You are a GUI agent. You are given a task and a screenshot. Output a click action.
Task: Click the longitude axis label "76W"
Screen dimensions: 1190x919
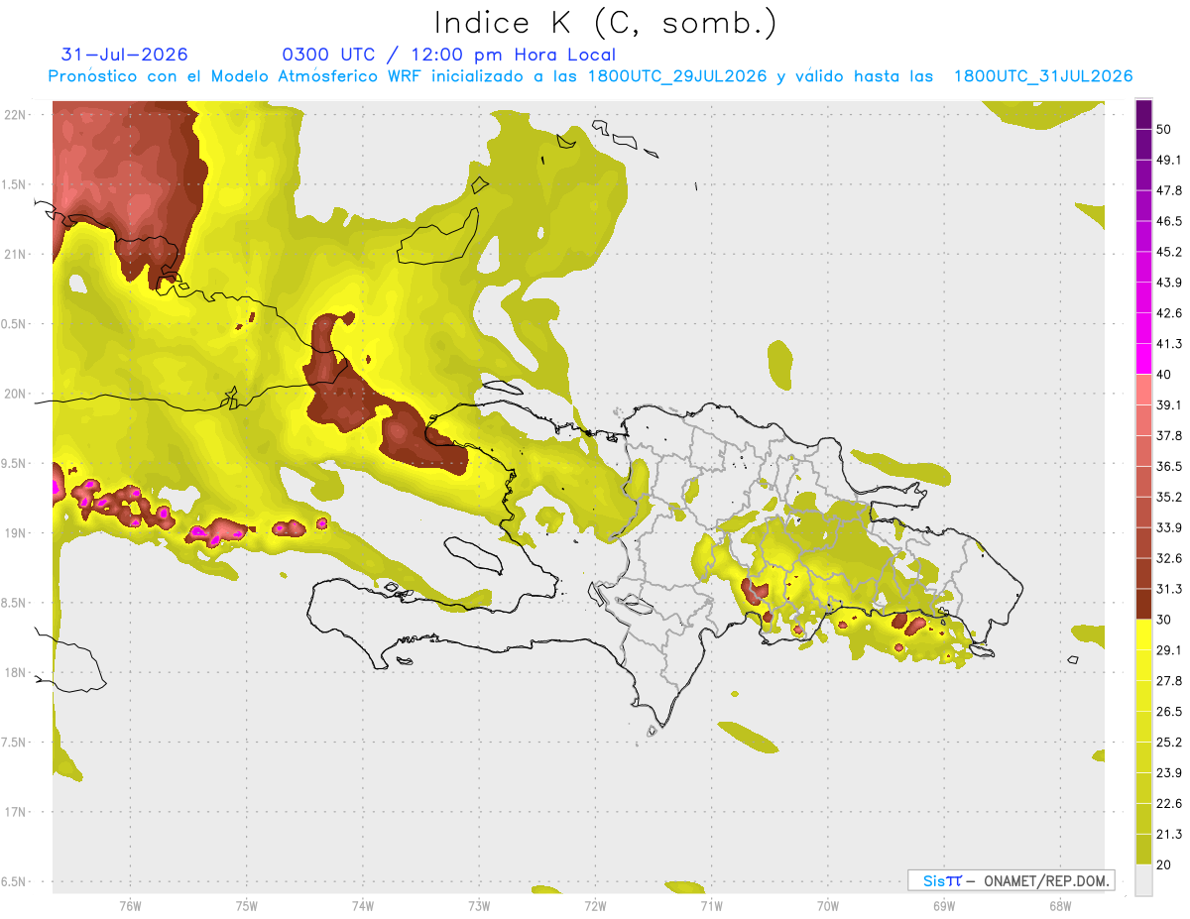(130, 906)
